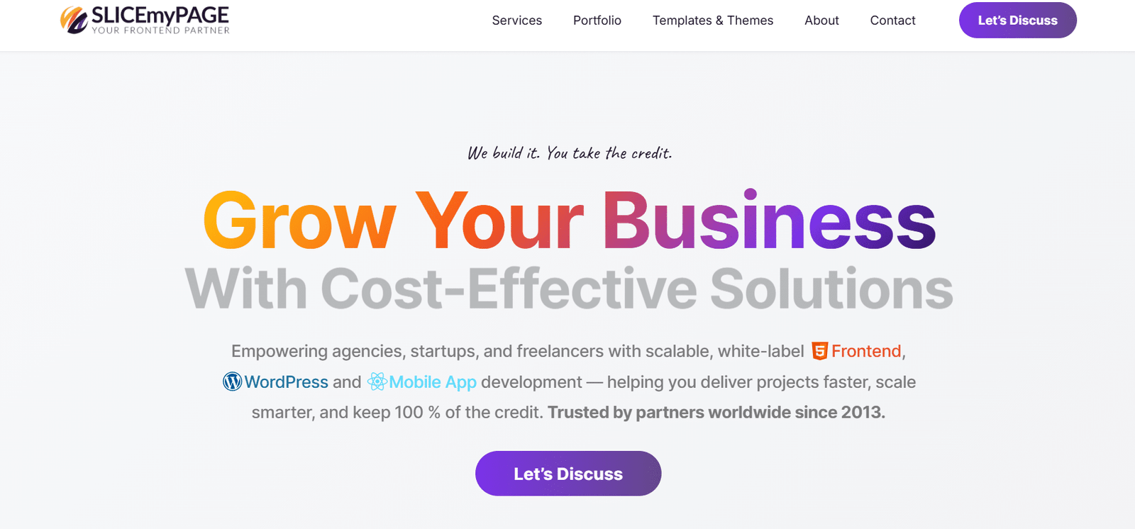Navigate to the Portfolio section
The height and width of the screenshot is (529, 1135).
coord(597,21)
